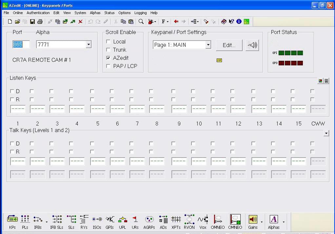335x234 pixels.
Task: Expand the Alpha 7771 dropdown
Action: pyautogui.click(x=89, y=44)
